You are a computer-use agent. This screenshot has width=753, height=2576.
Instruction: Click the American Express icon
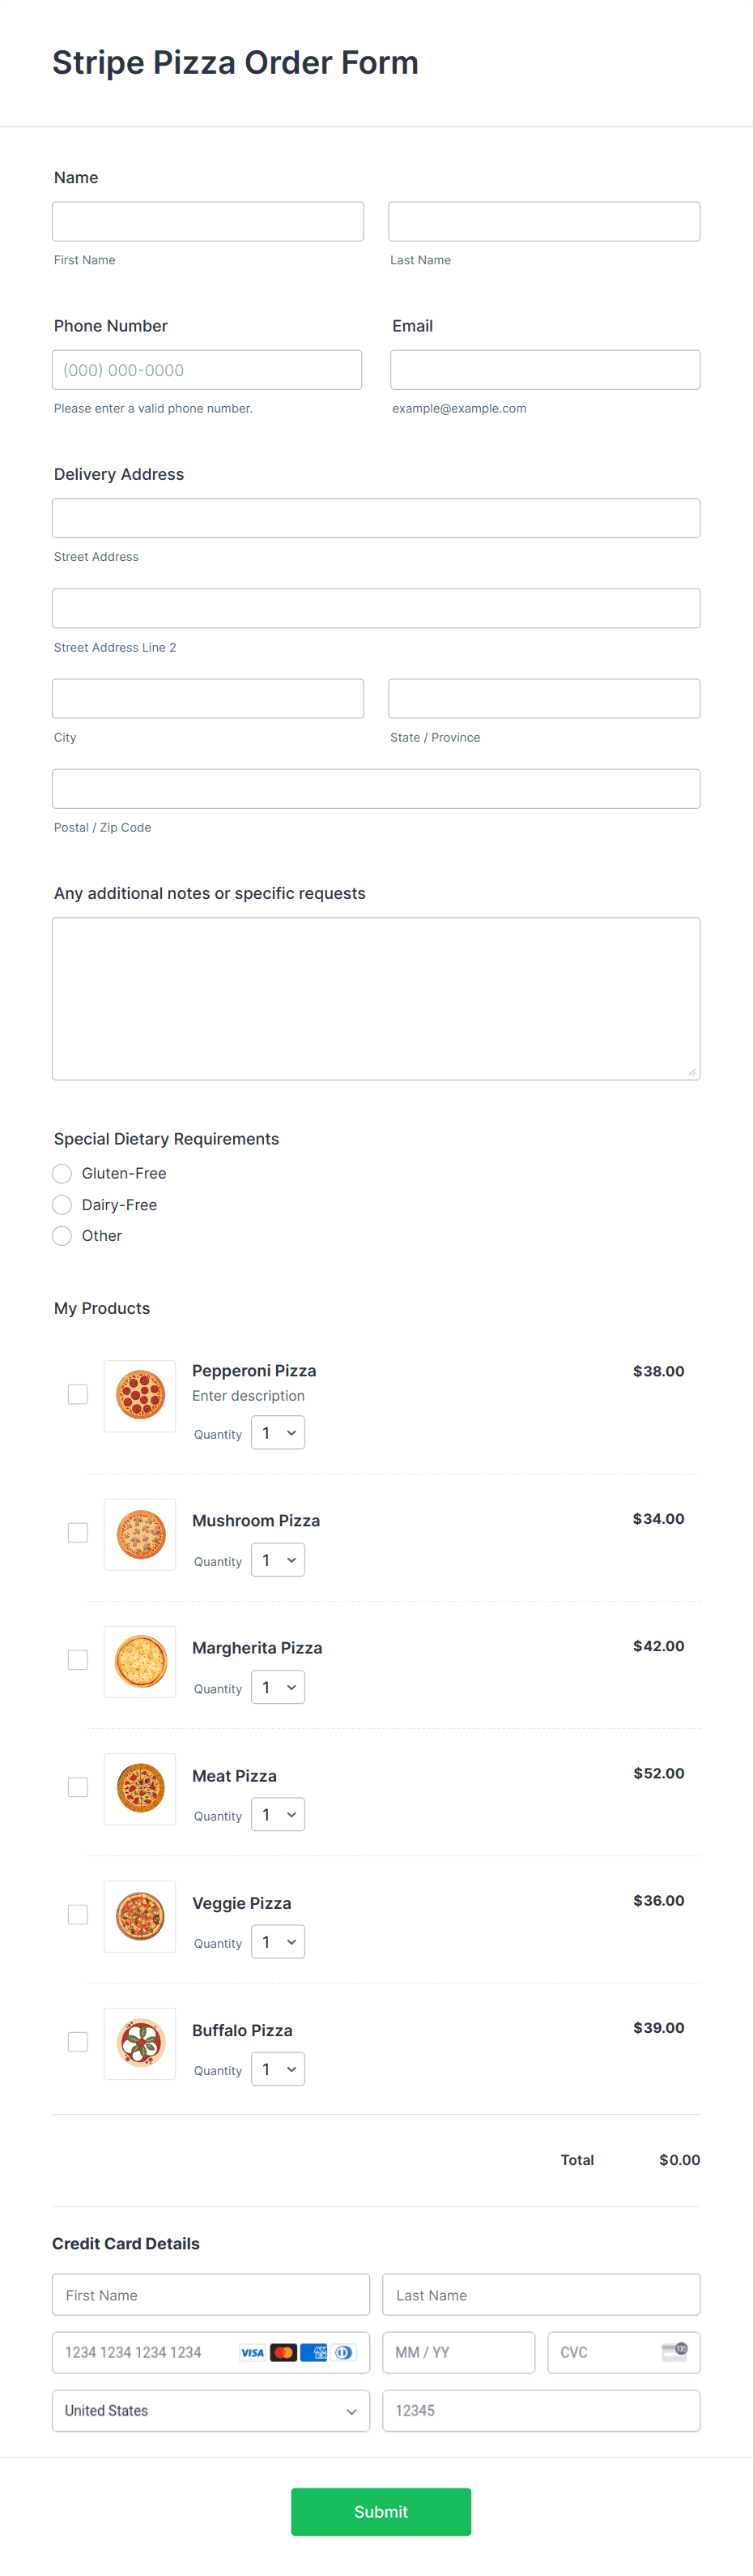(317, 2352)
